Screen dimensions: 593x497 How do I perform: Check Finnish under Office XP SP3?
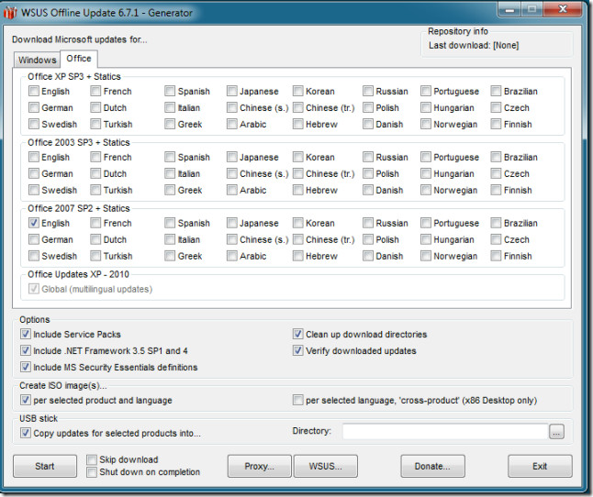coord(496,124)
